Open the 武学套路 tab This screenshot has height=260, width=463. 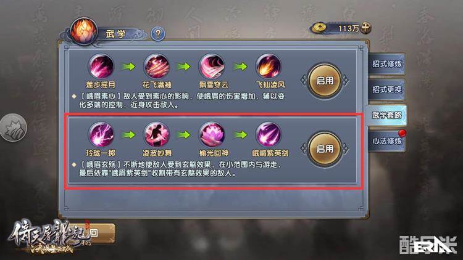pyautogui.click(x=386, y=115)
